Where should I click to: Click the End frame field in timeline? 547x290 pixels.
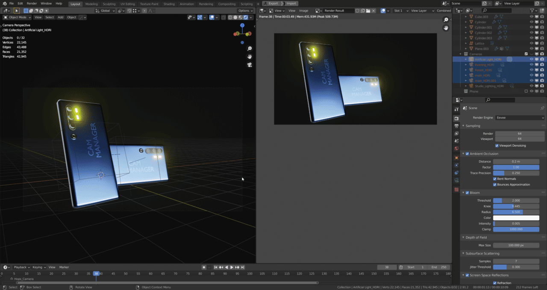tap(438, 267)
